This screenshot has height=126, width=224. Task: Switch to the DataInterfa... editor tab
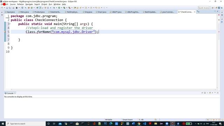55,12
